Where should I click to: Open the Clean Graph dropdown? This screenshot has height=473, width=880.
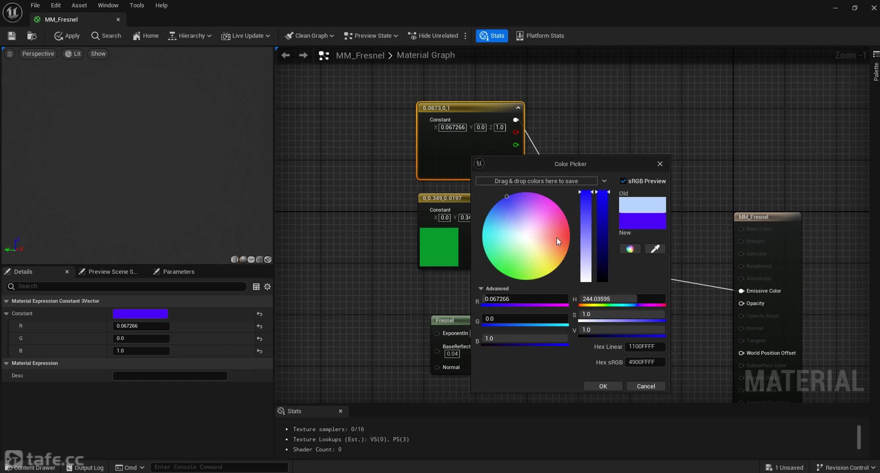(309, 36)
